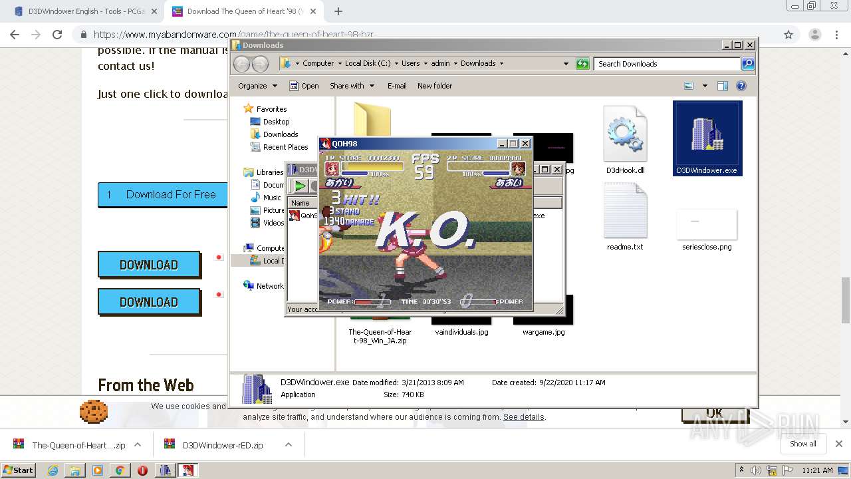Select The-Queen-of-Heart-98_Win_JA.zip file label
The height and width of the screenshot is (479, 851).
click(380, 336)
